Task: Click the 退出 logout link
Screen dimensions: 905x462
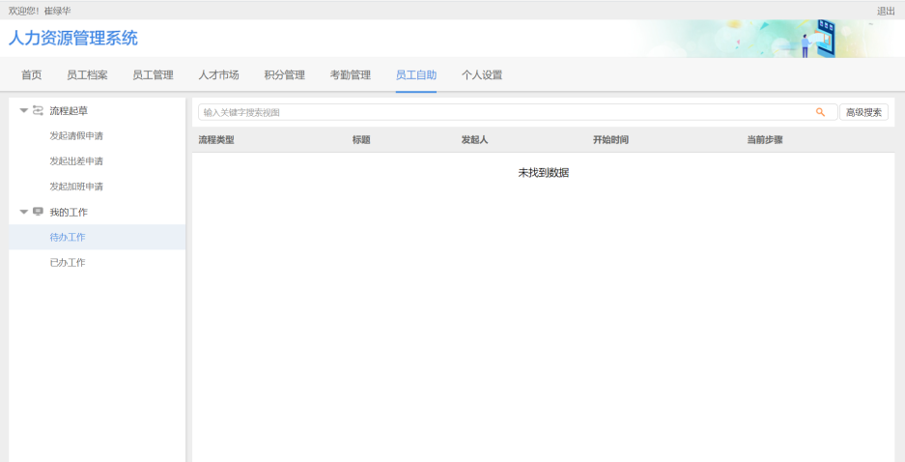Action: pos(886,11)
